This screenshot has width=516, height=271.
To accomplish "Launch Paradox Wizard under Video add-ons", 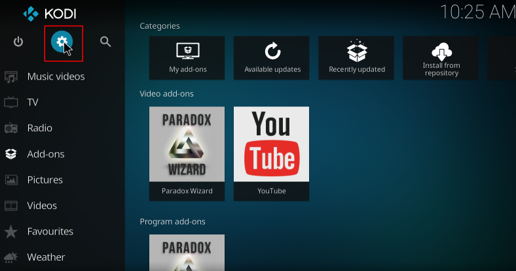I will pyautogui.click(x=187, y=153).
